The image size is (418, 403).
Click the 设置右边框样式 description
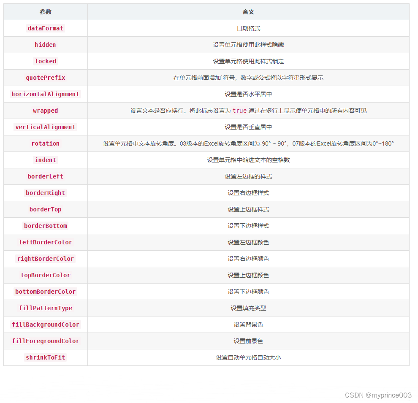(x=248, y=193)
